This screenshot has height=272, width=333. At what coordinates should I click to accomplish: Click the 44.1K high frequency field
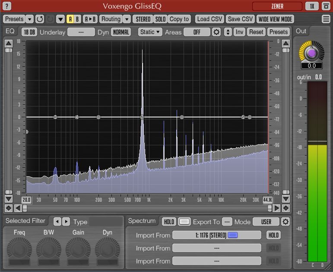268,200
